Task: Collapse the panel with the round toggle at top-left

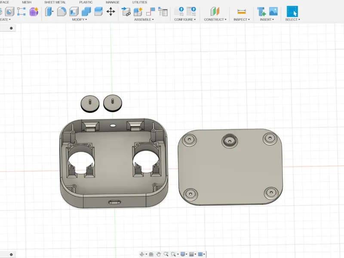Action: tap(11, 28)
